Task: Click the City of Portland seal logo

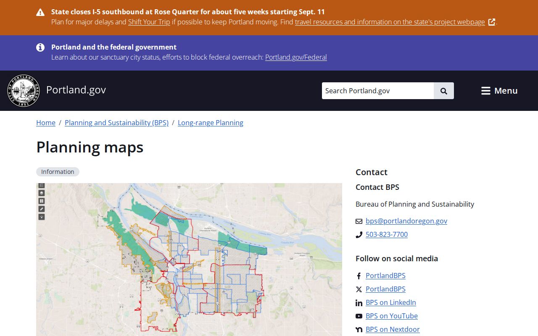Action: click(x=24, y=91)
